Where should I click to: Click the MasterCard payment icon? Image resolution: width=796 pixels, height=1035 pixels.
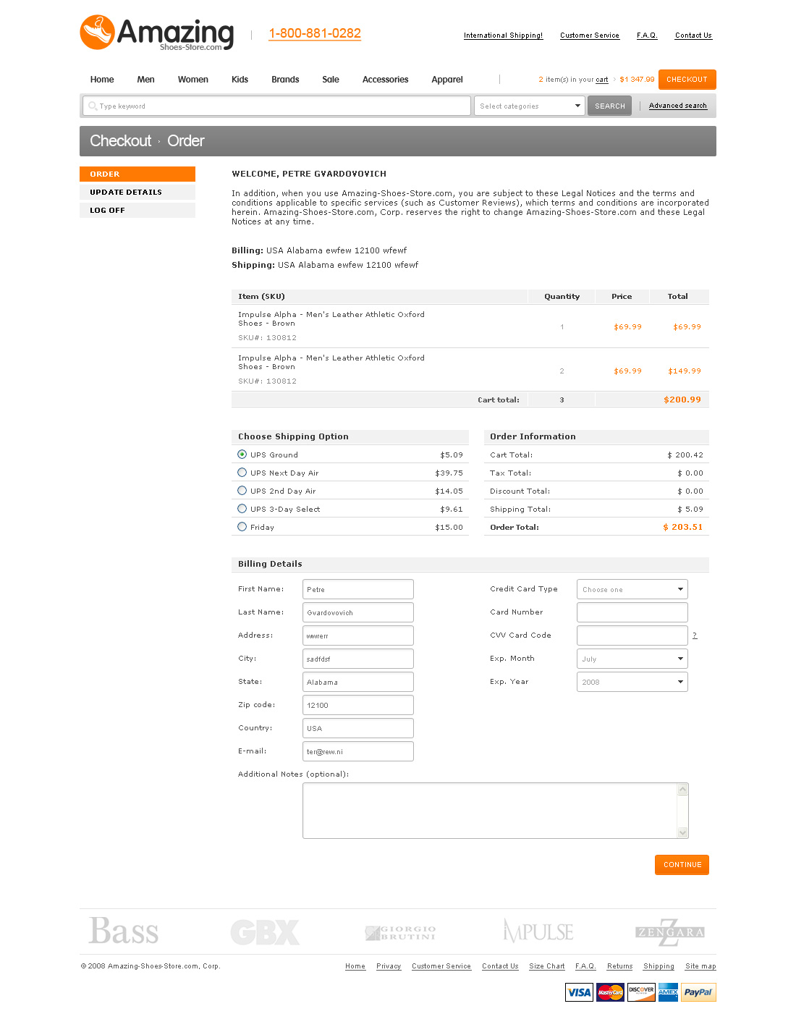610,992
